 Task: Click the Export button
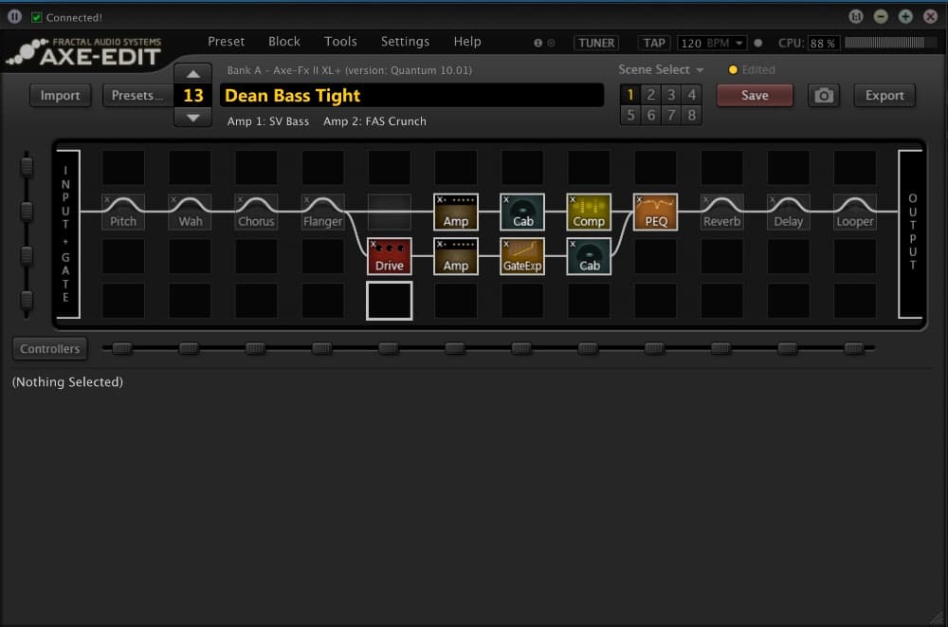(884, 96)
